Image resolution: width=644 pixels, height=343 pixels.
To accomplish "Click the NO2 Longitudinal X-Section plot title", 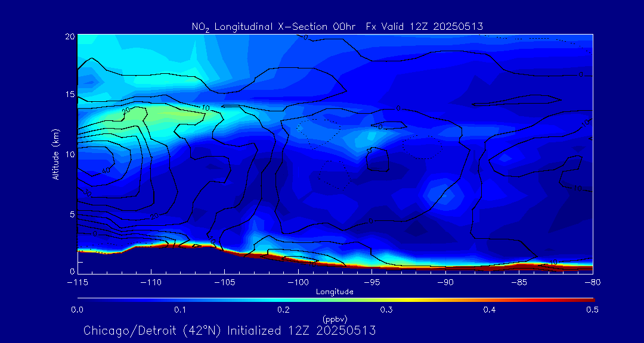I will 337,27.
